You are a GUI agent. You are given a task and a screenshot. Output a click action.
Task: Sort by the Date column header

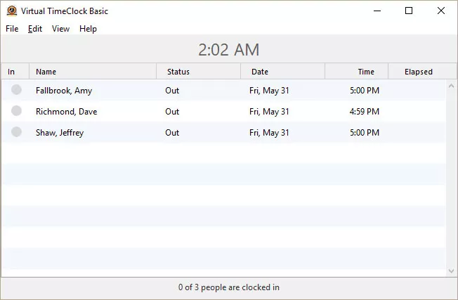[283, 71]
